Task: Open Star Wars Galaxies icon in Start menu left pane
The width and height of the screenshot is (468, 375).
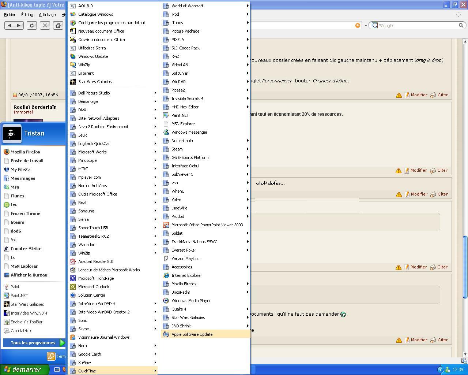Action: (6, 304)
